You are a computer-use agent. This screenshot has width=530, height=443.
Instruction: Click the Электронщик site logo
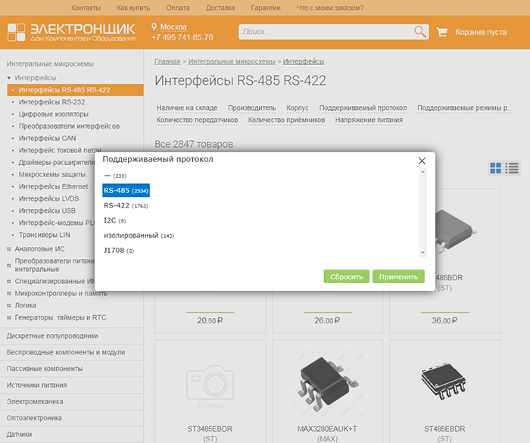click(72, 32)
